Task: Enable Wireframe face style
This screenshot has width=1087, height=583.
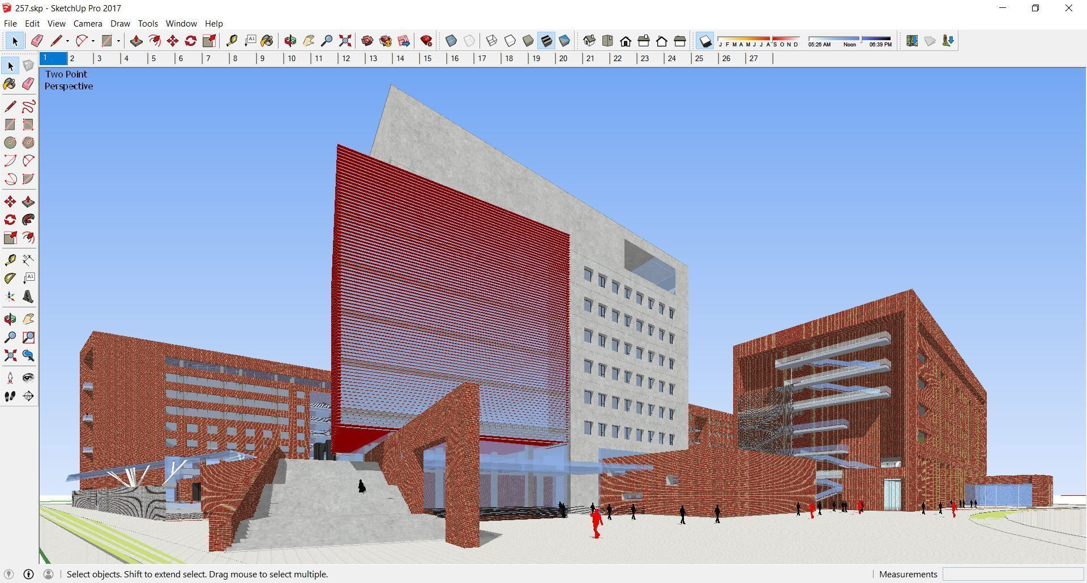Action: [492, 41]
